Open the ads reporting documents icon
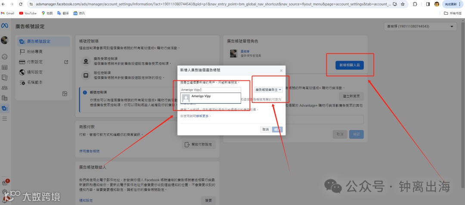This screenshot has width=465, height=205. (x=4, y=78)
